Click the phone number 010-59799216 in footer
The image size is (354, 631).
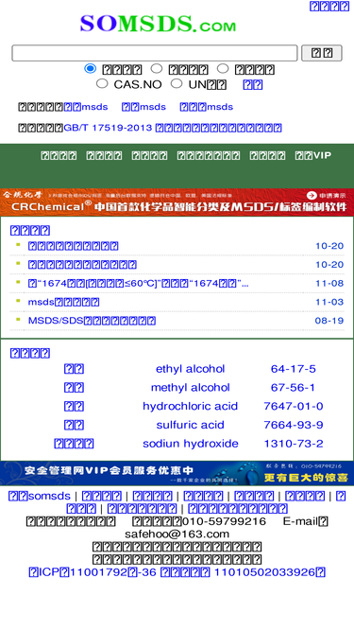click(224, 521)
